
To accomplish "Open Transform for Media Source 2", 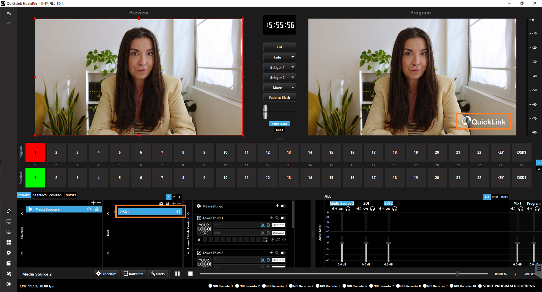I will click(x=133, y=274).
